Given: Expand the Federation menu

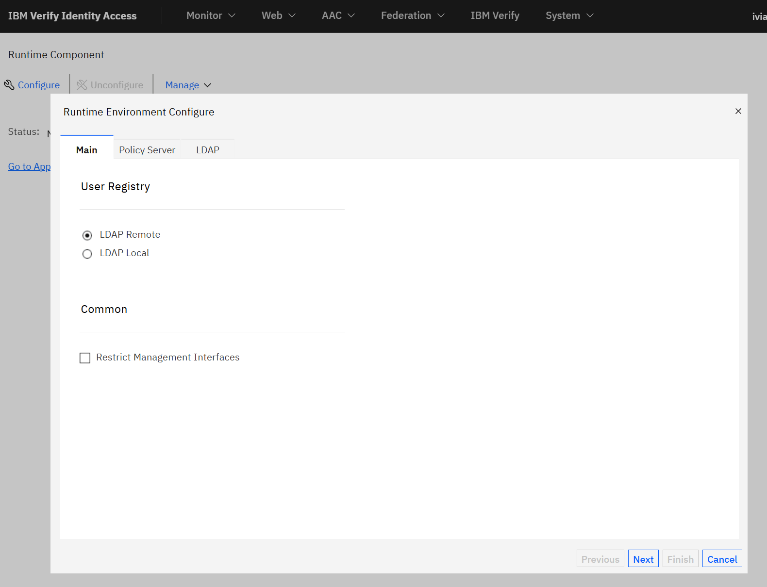Looking at the screenshot, I should coord(413,16).
